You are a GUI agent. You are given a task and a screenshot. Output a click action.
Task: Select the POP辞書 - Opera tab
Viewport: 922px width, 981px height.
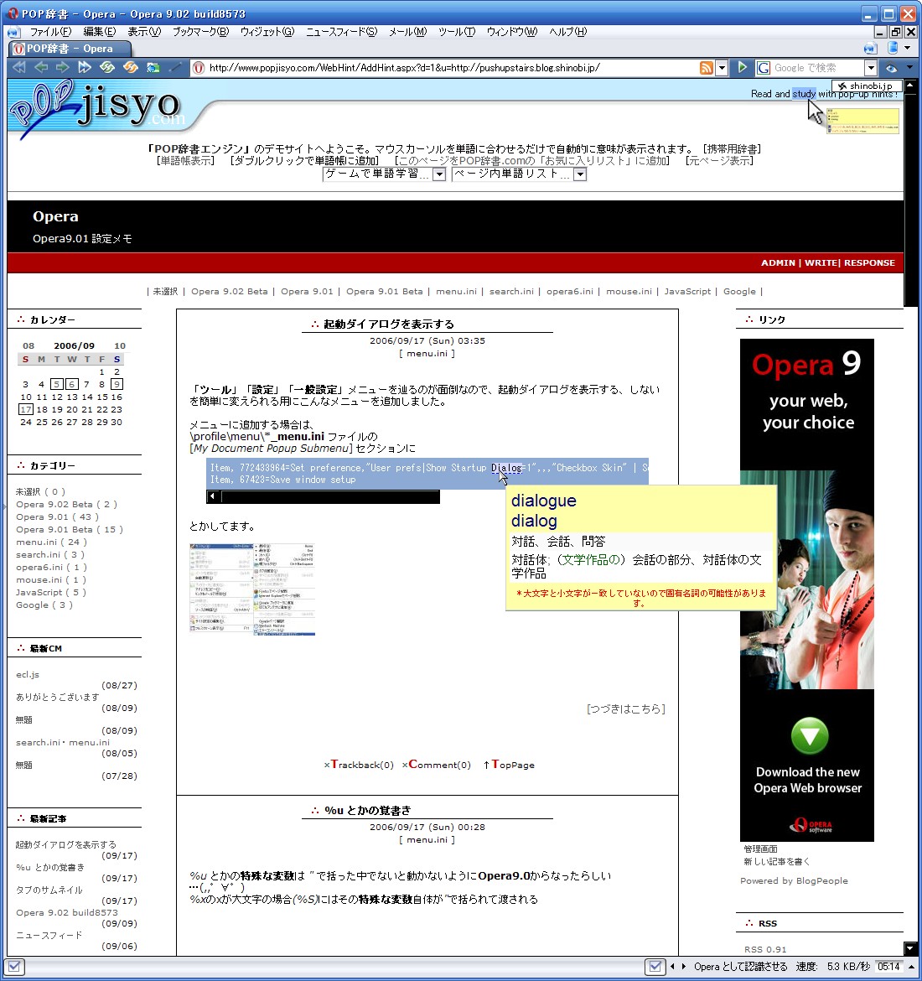pyautogui.click(x=70, y=48)
